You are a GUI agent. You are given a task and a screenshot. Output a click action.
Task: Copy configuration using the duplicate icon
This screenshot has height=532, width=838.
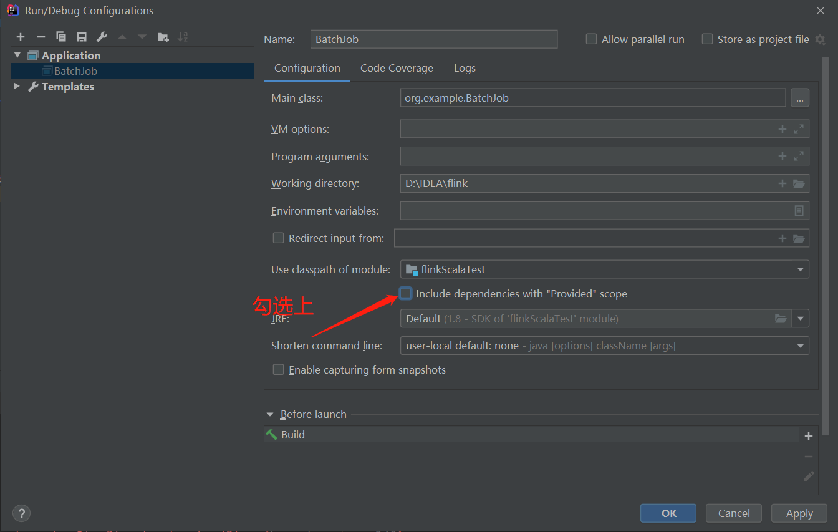pos(60,37)
